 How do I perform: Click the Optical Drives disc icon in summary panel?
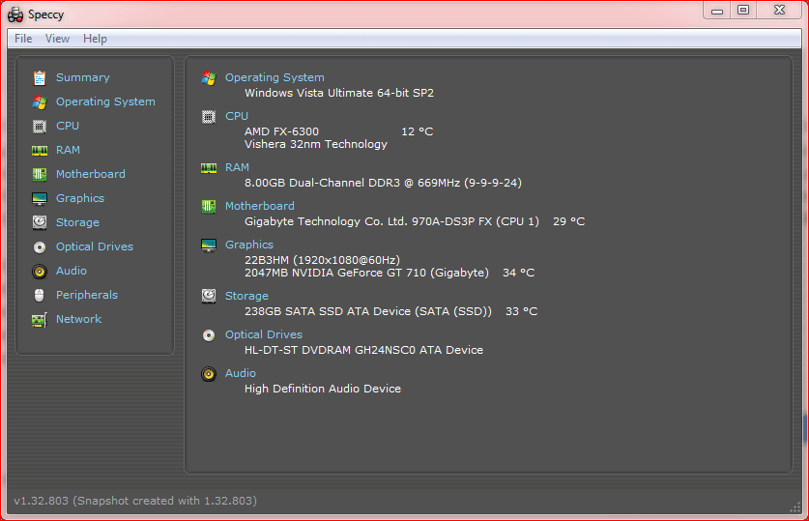point(209,335)
